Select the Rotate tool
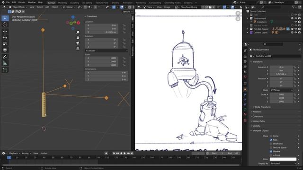This screenshot has width=303, height=170. [x=5, y=37]
